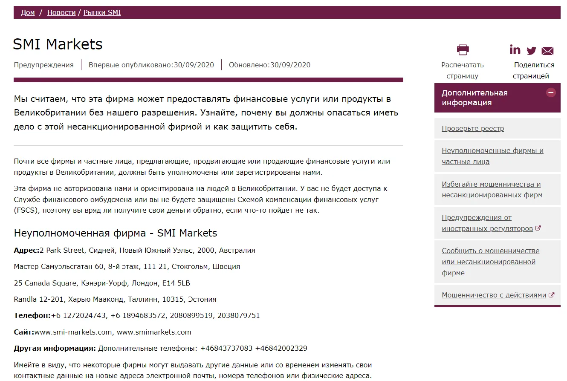Click the Неуполномоченная фирма - SMI Markets heading

116,233
